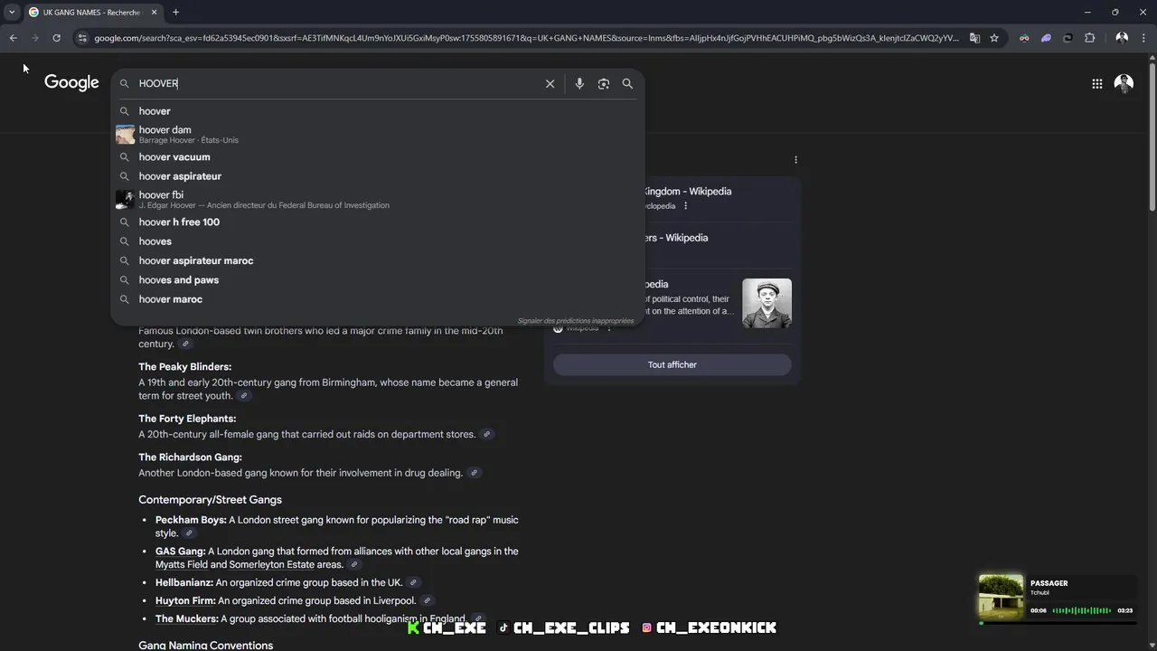The image size is (1157, 651).
Task: Open the purple ghost browser extension
Action: coord(1046,38)
